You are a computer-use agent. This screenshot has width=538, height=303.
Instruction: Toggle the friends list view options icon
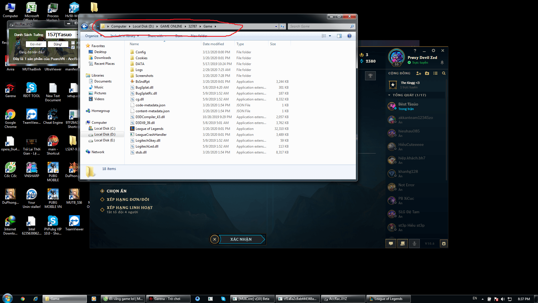435,73
